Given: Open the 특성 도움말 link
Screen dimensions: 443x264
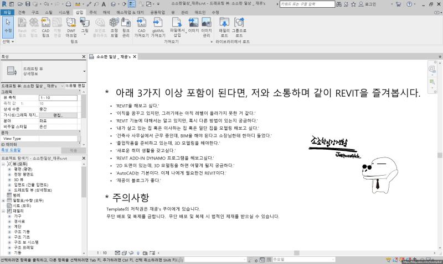Looking at the screenshot, I should 11,150.
